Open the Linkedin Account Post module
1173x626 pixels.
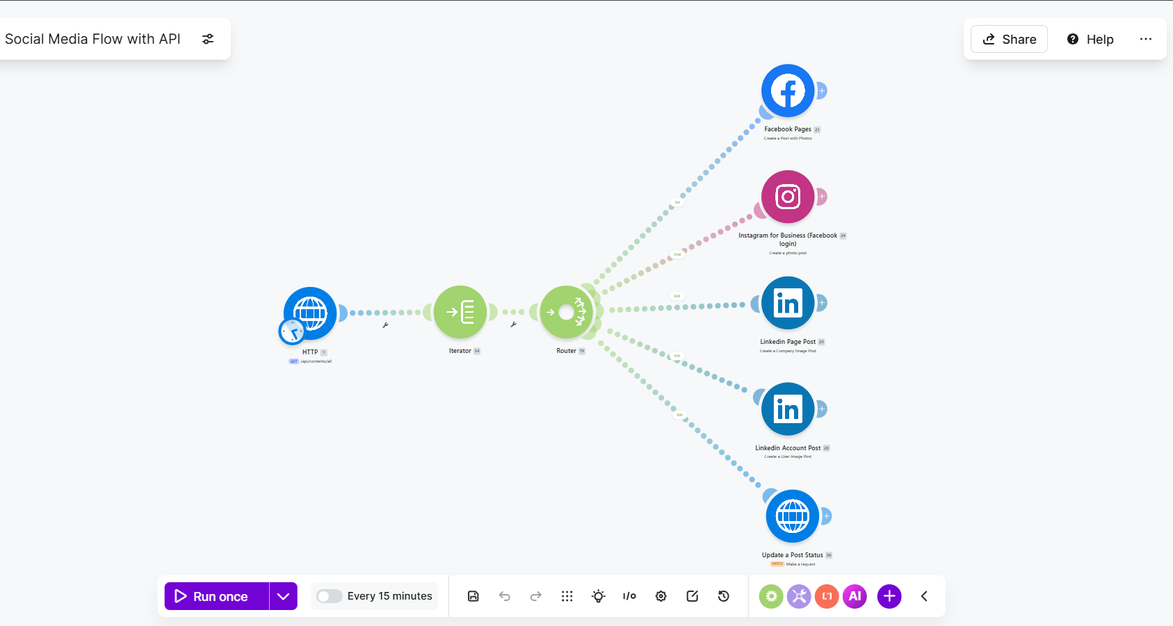pyautogui.click(x=788, y=409)
